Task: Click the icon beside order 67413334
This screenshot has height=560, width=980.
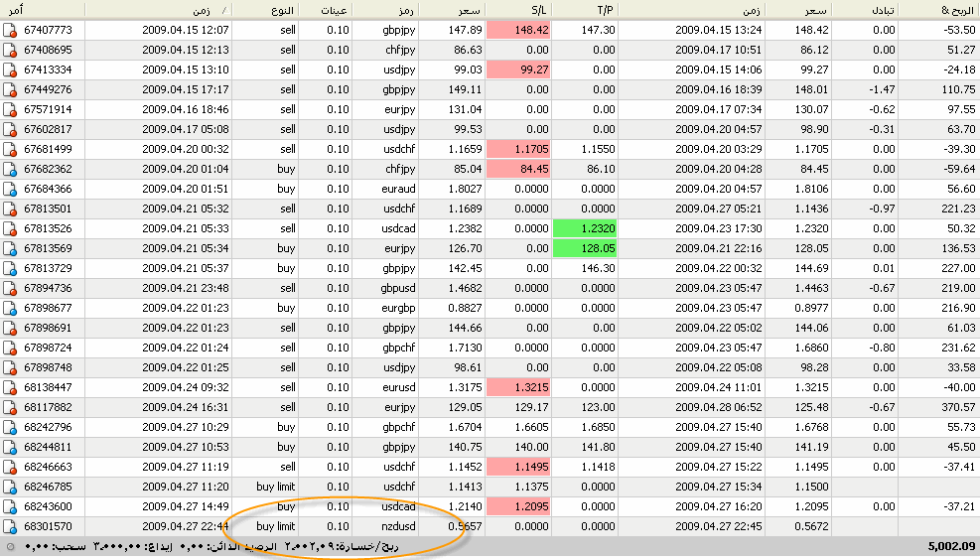Action: click(10, 70)
